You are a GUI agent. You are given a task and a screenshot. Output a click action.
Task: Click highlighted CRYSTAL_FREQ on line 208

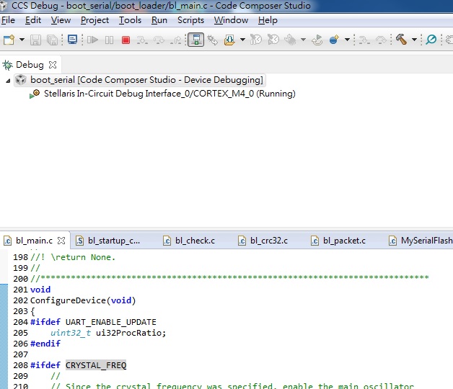click(96, 365)
